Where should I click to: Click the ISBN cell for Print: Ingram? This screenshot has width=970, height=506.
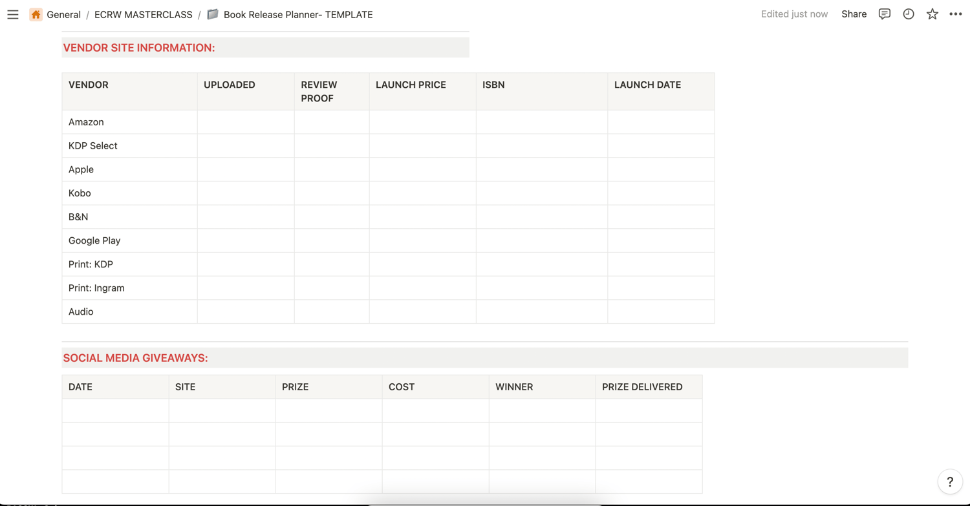pos(542,288)
